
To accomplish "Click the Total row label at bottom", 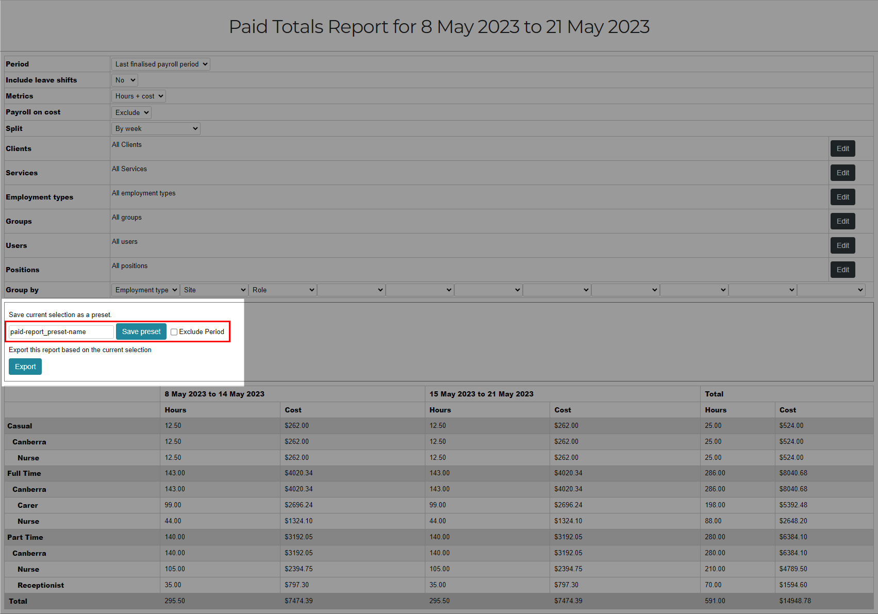I will click(18, 601).
